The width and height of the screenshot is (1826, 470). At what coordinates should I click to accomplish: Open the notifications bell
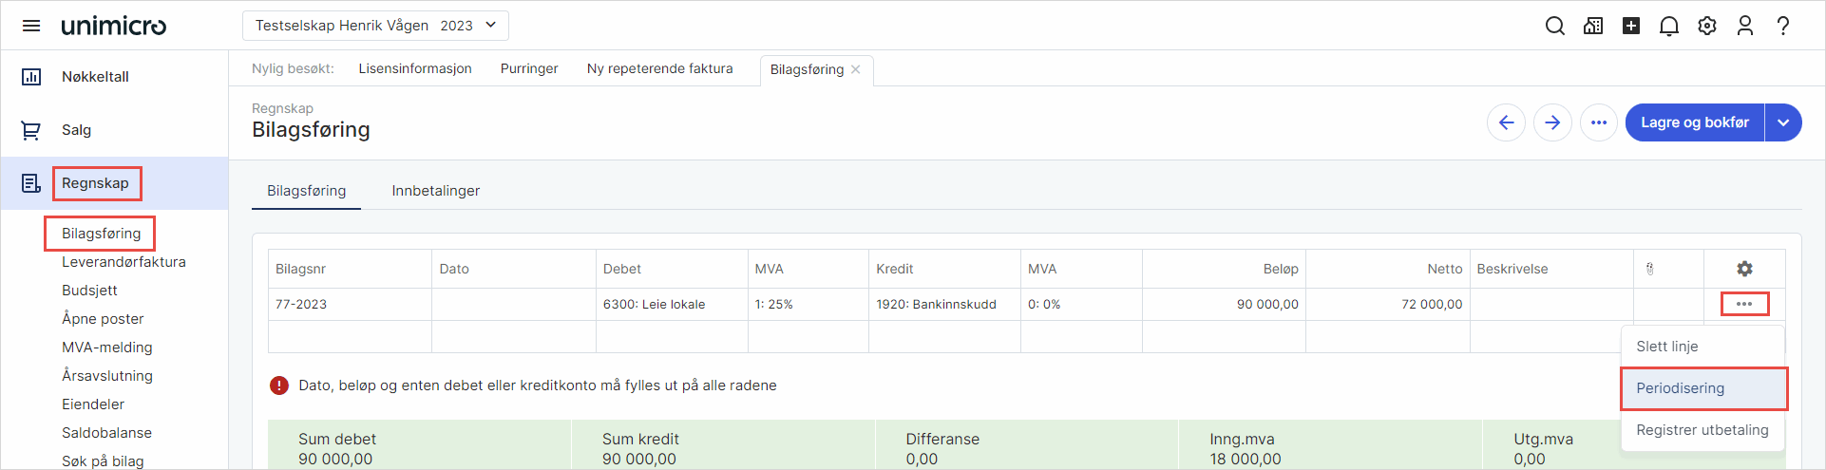coord(1669,26)
